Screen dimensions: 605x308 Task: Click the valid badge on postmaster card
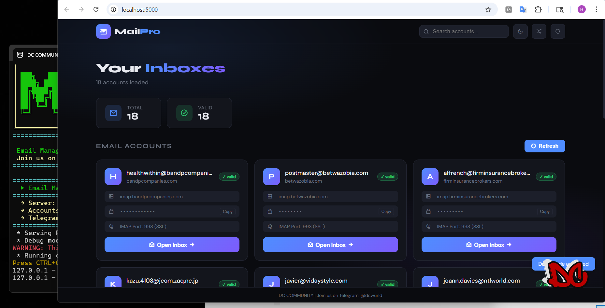(388, 177)
